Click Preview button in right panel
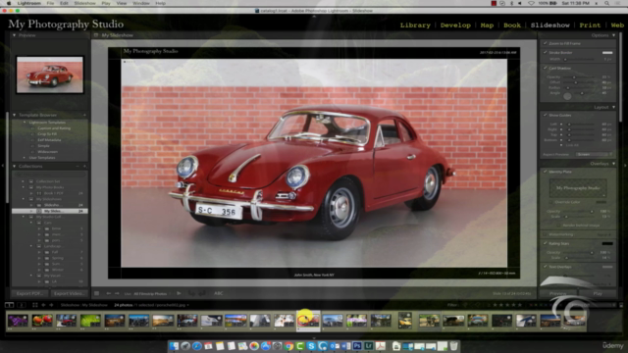This screenshot has width=628, height=353. 558,293
